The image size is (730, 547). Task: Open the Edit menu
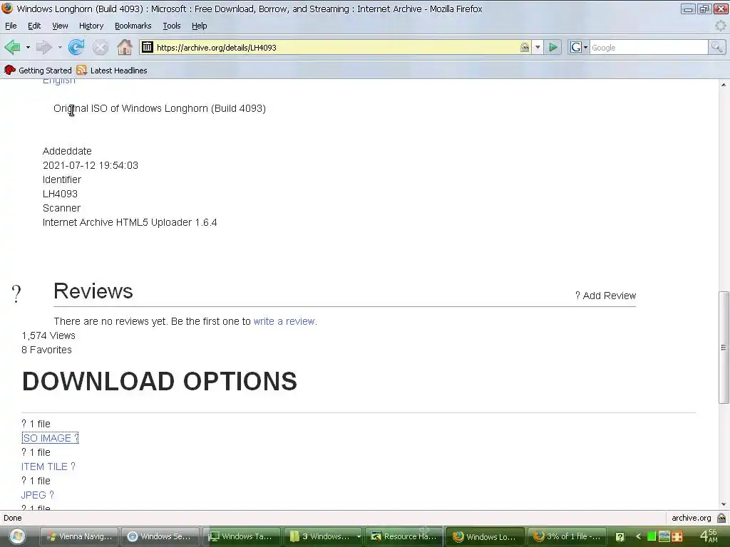click(x=34, y=26)
